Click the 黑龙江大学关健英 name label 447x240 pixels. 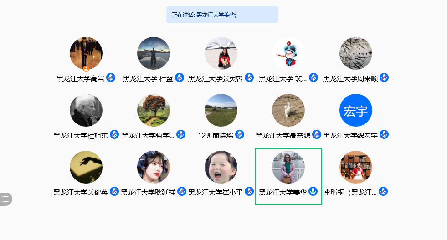(81, 192)
